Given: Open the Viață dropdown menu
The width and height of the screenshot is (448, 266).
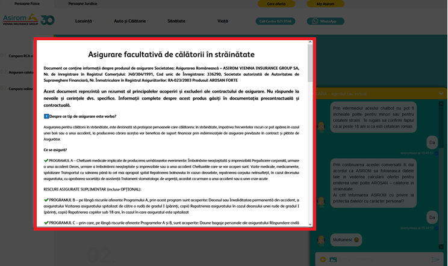Looking at the screenshot, I should pyautogui.click(x=223, y=21).
